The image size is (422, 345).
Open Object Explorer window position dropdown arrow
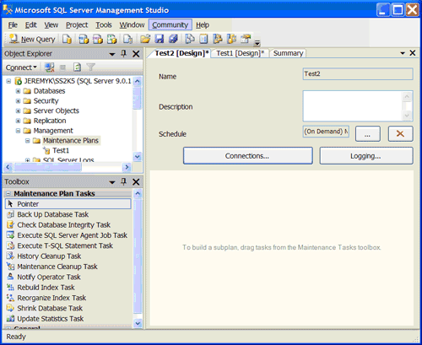[112, 54]
